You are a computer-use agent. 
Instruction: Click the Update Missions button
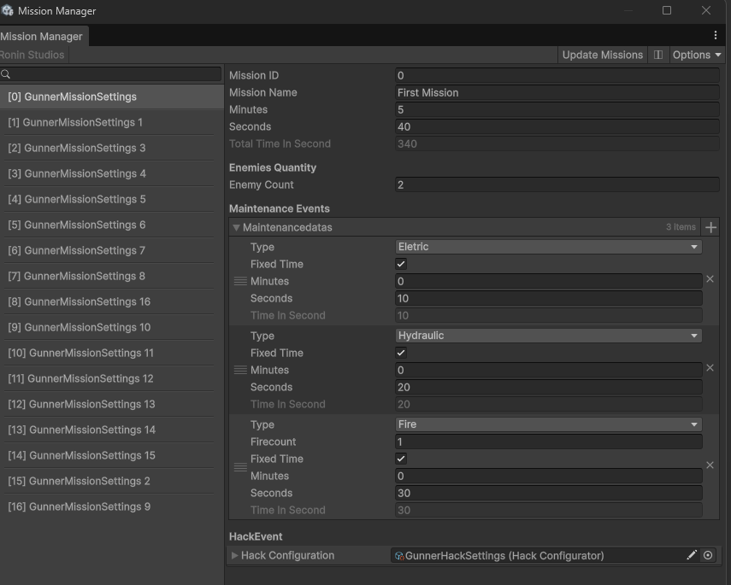pos(603,55)
